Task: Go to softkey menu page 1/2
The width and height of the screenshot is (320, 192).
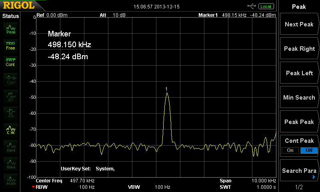Action: tap(299, 187)
